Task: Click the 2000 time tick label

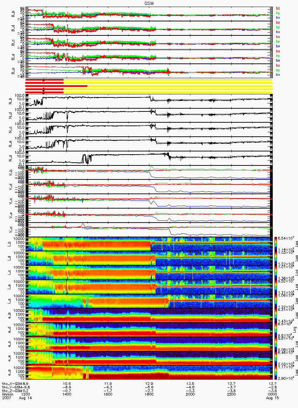Action: pos(190,394)
